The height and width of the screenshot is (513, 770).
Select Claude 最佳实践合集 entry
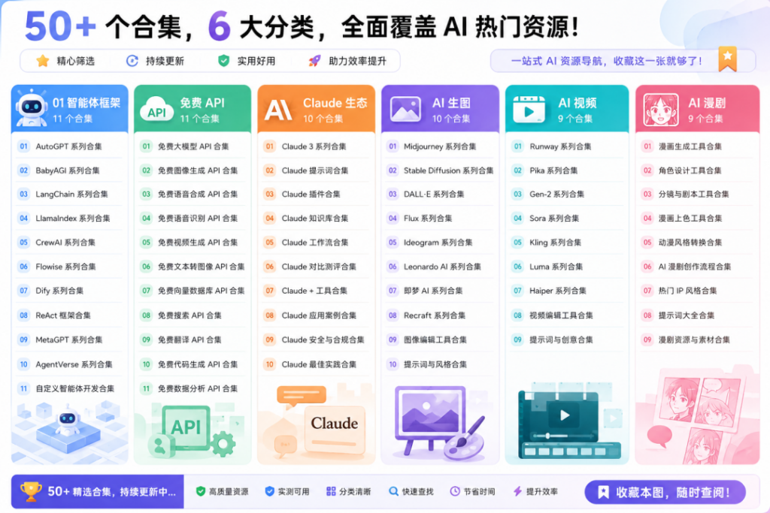pos(317,364)
